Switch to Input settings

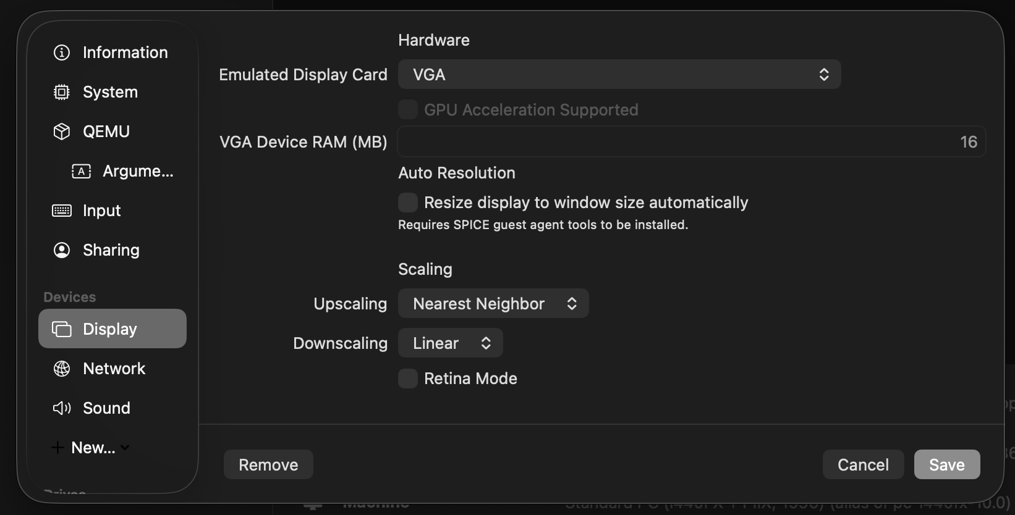pos(113,211)
